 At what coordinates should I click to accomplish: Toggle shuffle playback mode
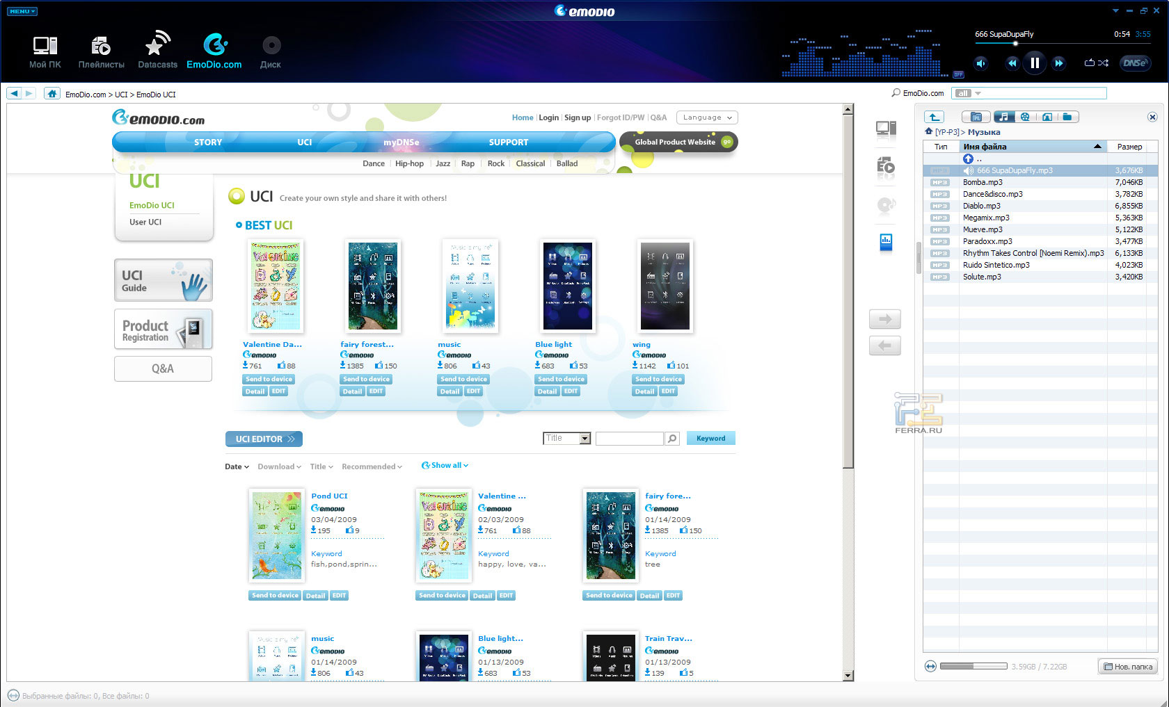(1104, 63)
